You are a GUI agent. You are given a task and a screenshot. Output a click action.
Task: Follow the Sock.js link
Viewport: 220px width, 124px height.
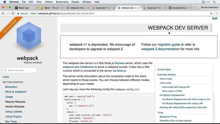click(x=121, y=71)
